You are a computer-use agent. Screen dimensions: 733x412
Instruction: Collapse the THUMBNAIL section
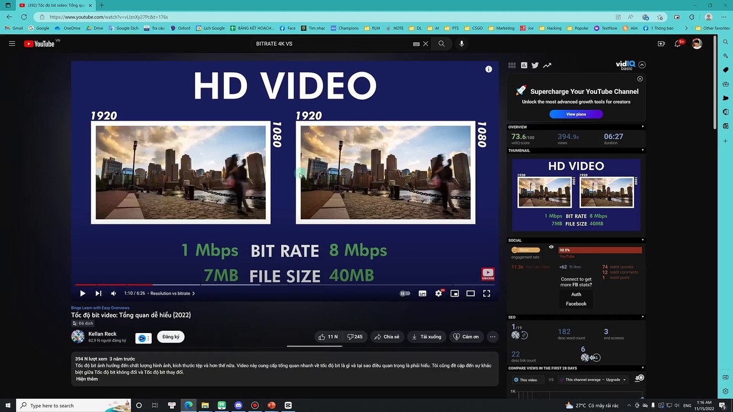pos(643,150)
